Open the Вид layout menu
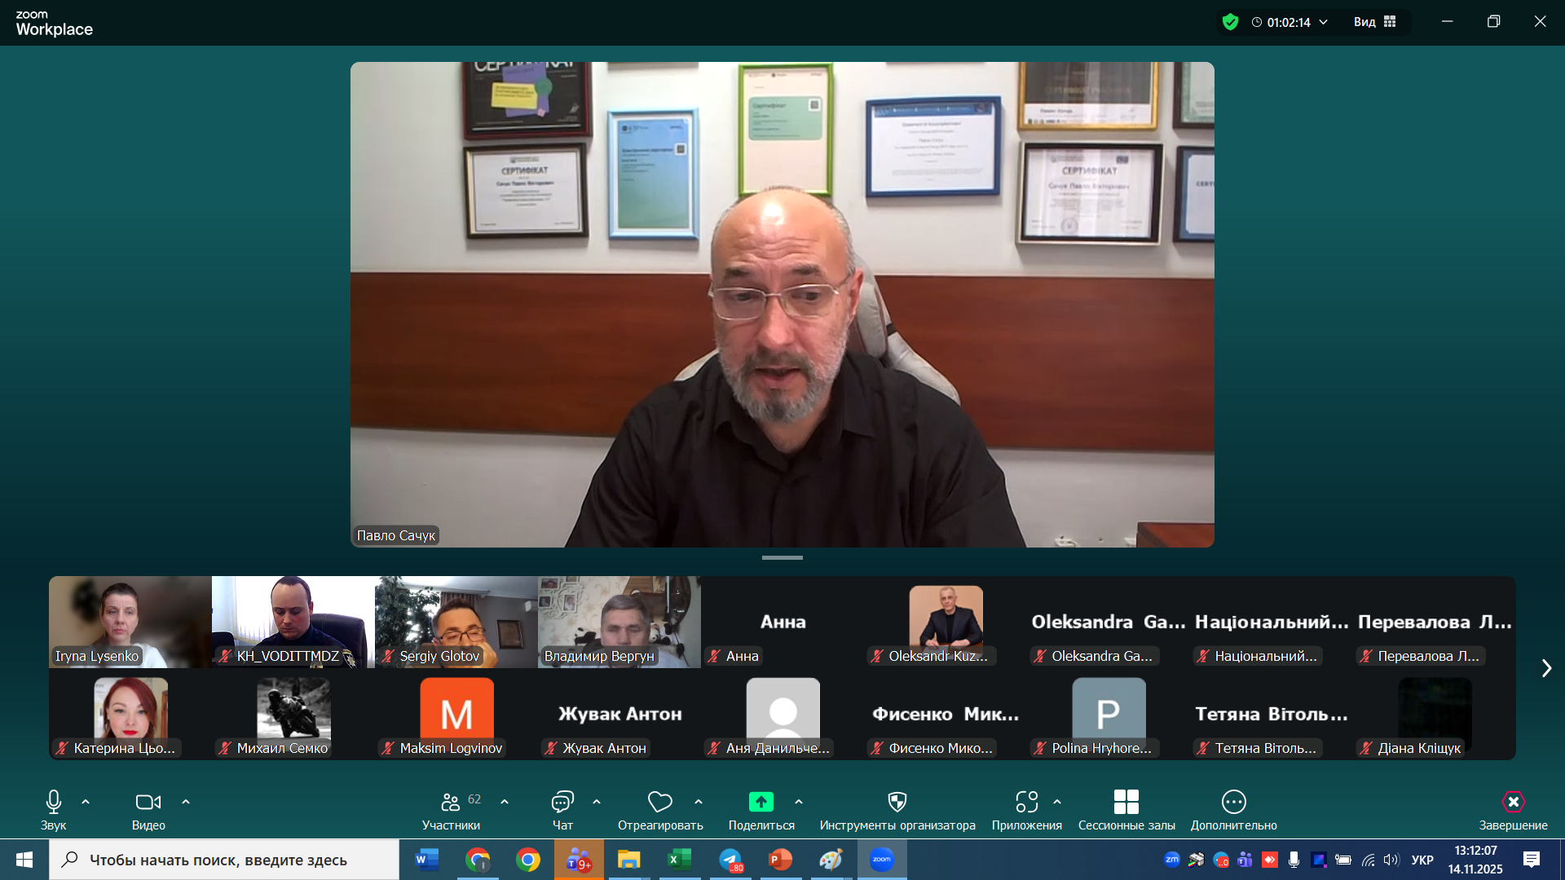Screen dimensions: 1565x880 click(x=1374, y=22)
